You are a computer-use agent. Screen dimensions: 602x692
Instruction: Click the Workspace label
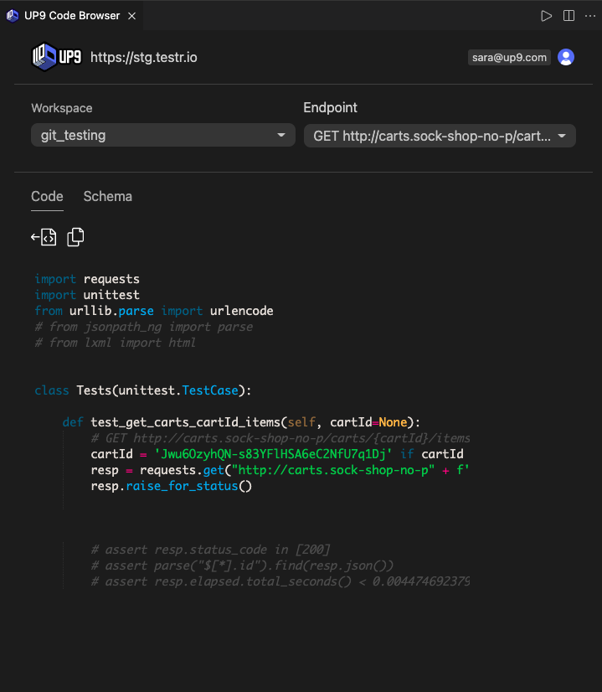(x=62, y=108)
